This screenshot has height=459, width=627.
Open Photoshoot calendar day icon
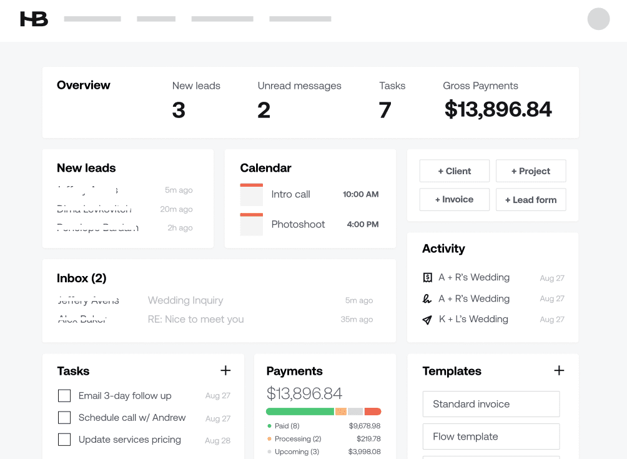point(252,224)
